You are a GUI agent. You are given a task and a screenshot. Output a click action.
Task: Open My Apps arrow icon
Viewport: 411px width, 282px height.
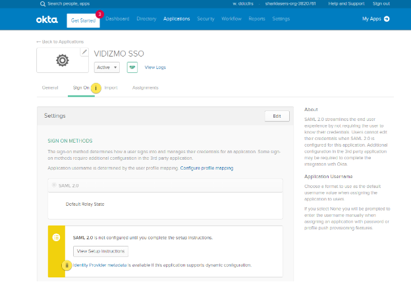pyautogui.click(x=387, y=19)
